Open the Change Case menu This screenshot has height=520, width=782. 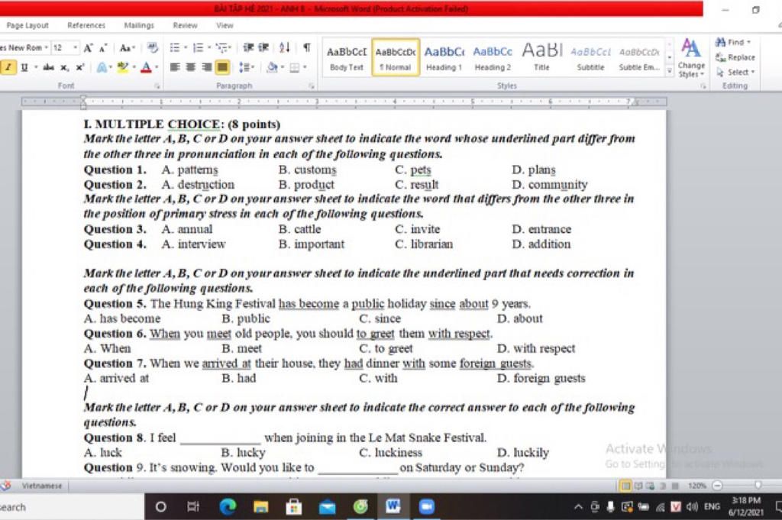[128, 48]
